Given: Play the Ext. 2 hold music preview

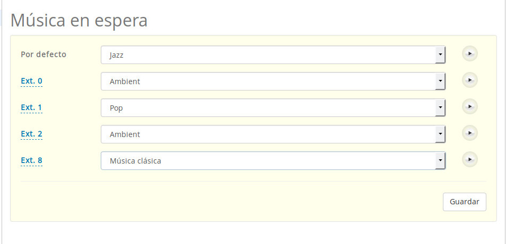Looking at the screenshot, I should pos(469,133).
